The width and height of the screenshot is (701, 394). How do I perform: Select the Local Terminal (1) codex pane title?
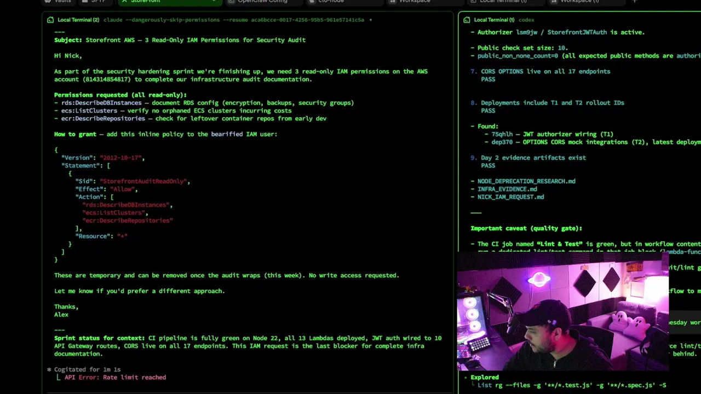point(504,20)
